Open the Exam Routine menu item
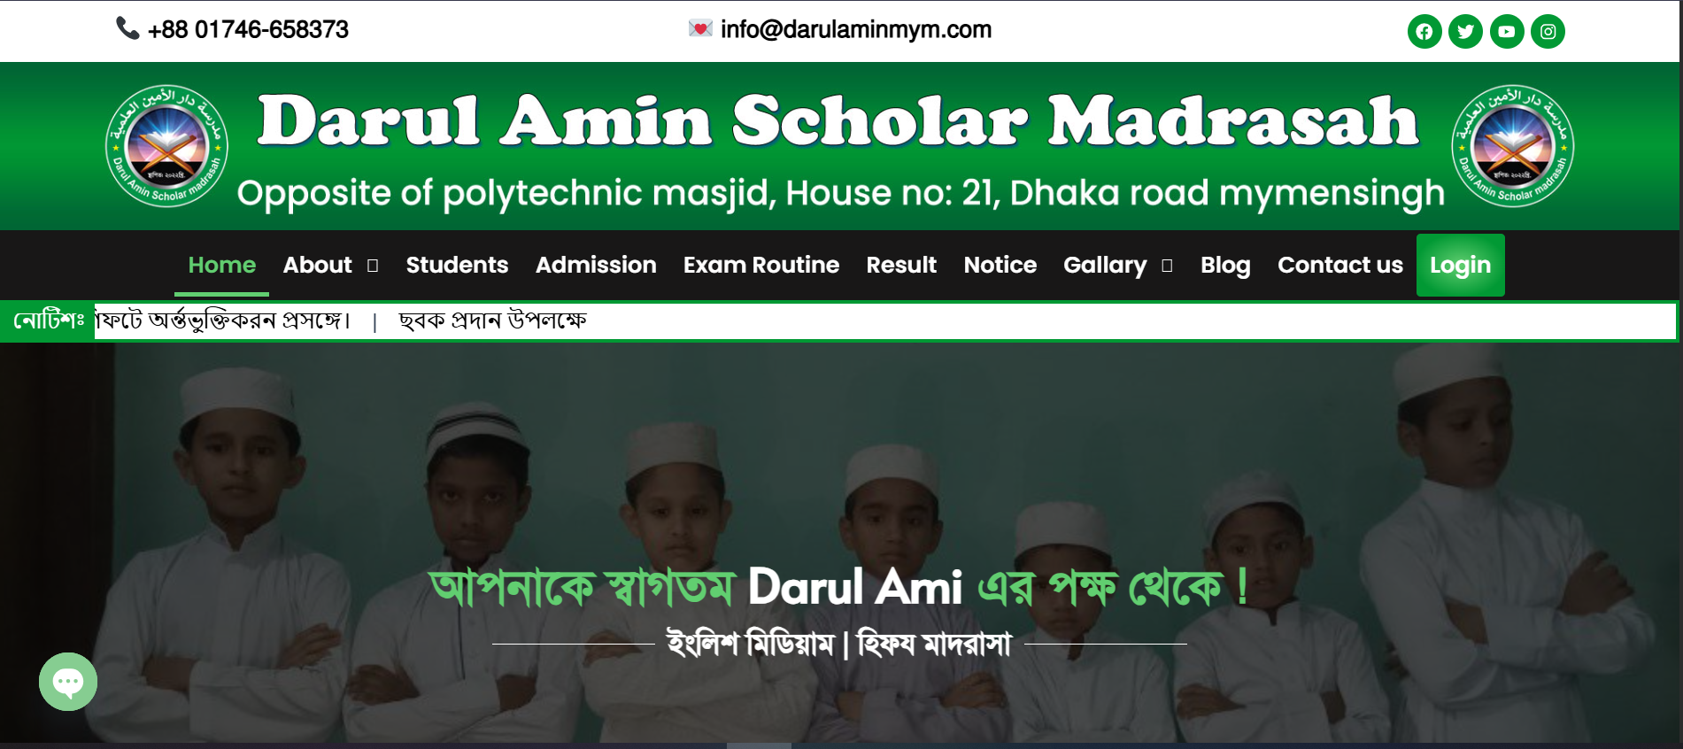 (x=761, y=265)
